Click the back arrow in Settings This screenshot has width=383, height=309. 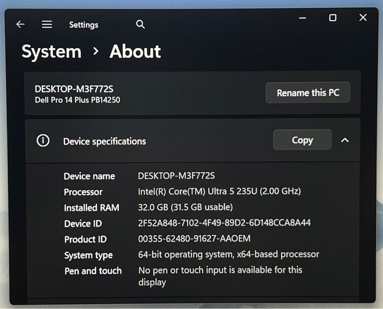[20, 24]
